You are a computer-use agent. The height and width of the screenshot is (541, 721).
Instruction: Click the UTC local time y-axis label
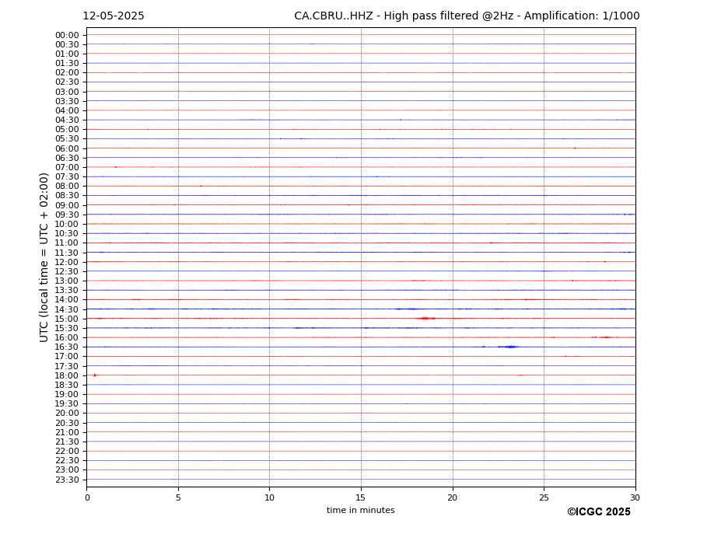44,257
